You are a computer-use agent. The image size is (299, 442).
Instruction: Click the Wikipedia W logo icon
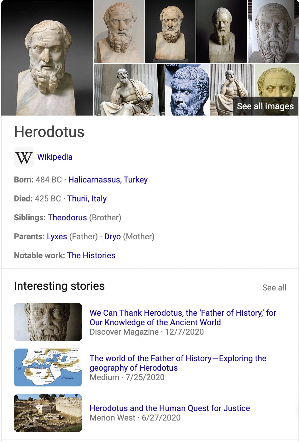tap(24, 157)
